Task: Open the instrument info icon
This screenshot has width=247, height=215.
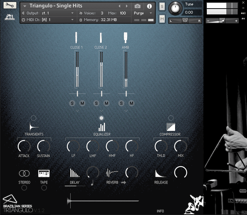Action: [x=149, y=6]
